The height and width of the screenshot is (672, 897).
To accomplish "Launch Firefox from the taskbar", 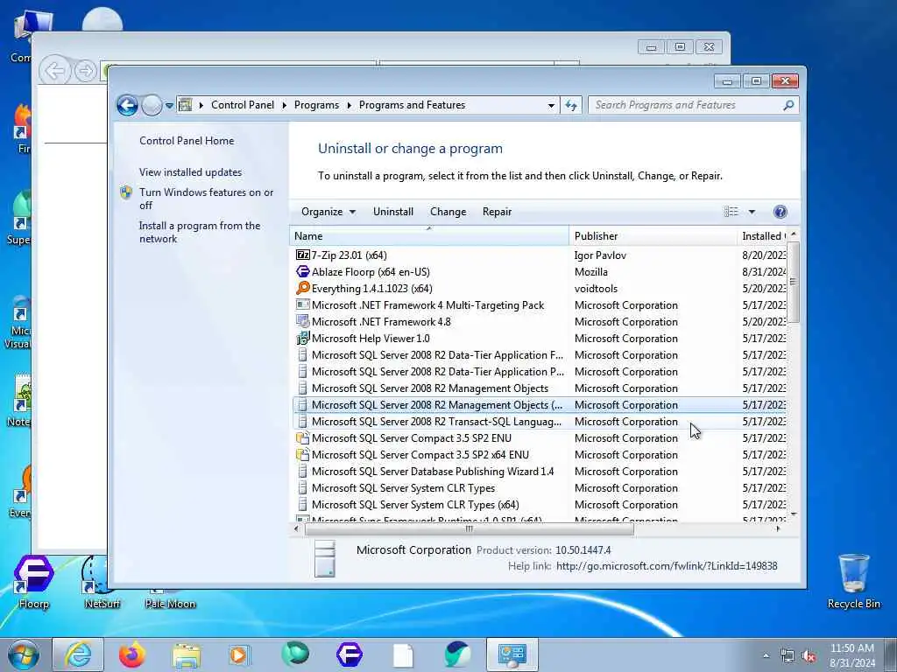I will 132,654.
